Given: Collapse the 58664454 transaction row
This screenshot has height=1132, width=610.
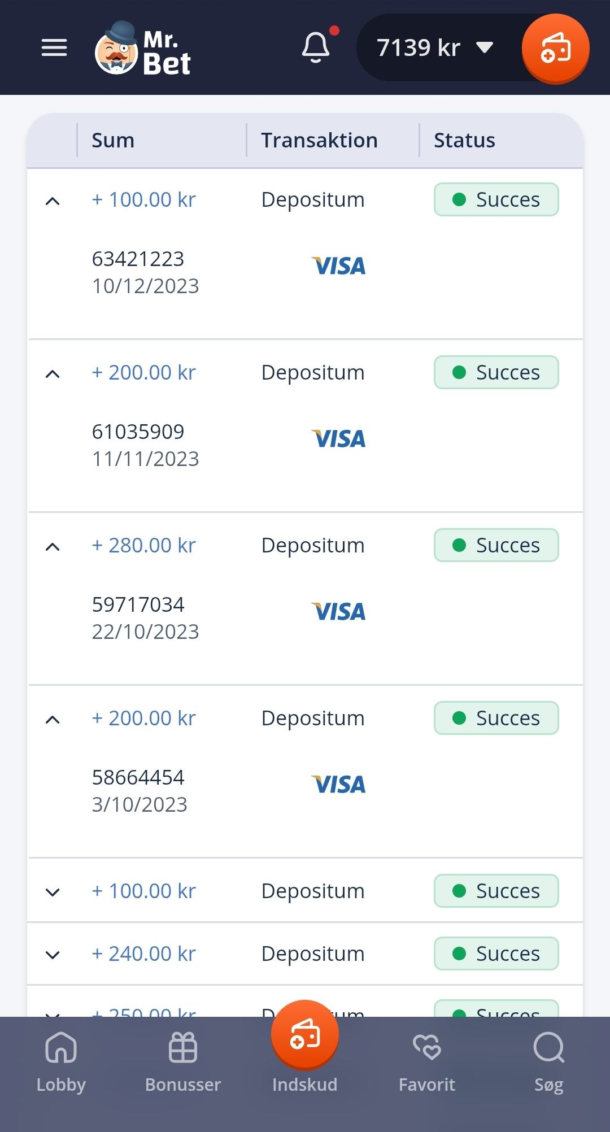Looking at the screenshot, I should (x=53, y=719).
